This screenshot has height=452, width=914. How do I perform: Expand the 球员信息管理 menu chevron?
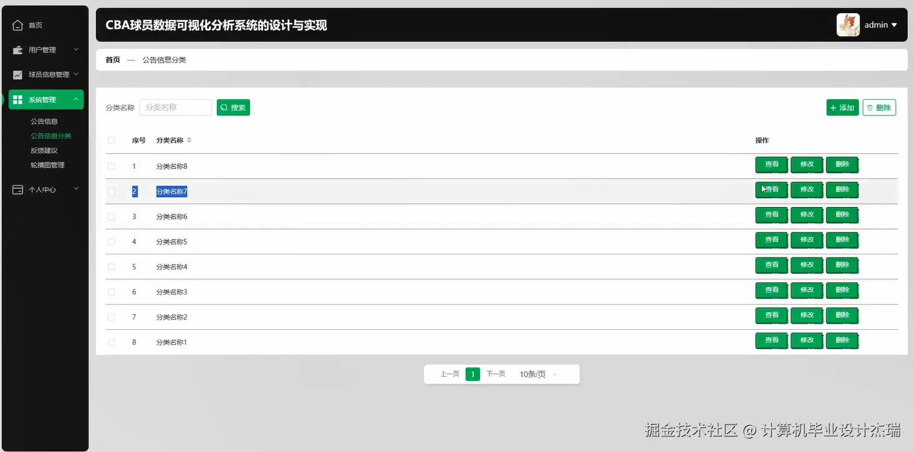[76, 74]
